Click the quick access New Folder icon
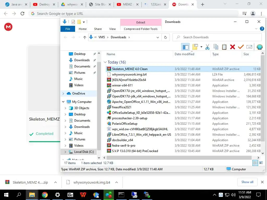Screen dimensions: 267x200 pyautogui.click(x=79, y=22)
